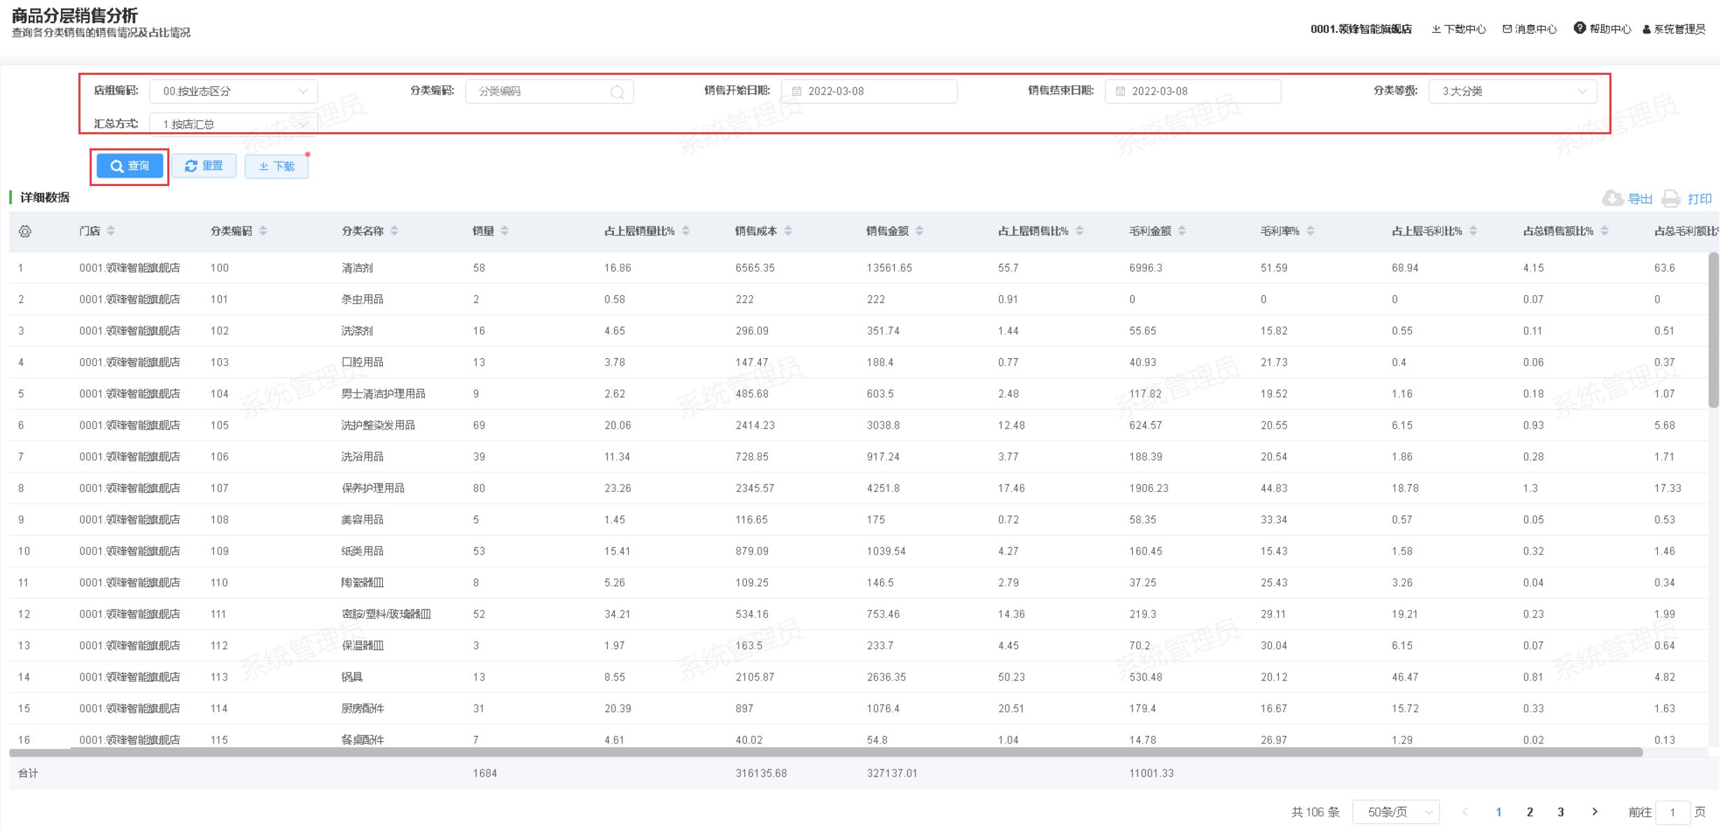Go to page 3 of results
1720x831 pixels.
[x=1560, y=812]
